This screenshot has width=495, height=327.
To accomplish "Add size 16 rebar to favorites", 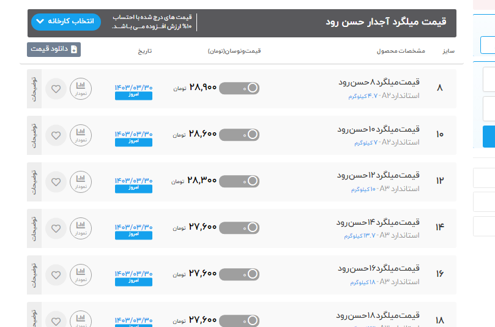I will pos(56,275).
